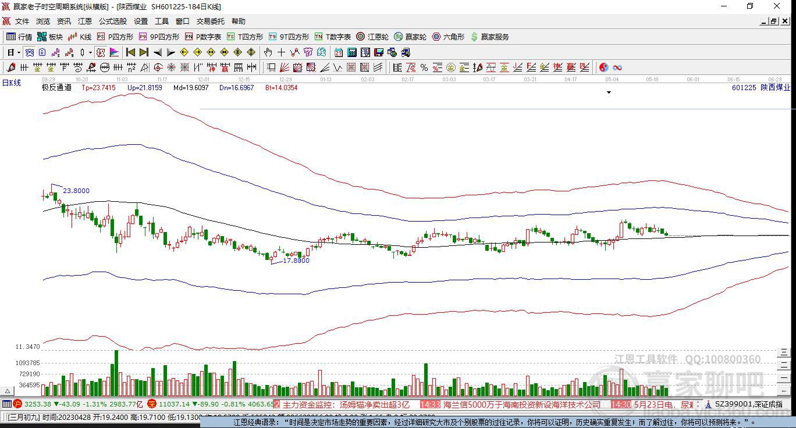Screen dimensions: 796x428
Task: Select the red circle crosshair target tool
Action: pos(158,67)
